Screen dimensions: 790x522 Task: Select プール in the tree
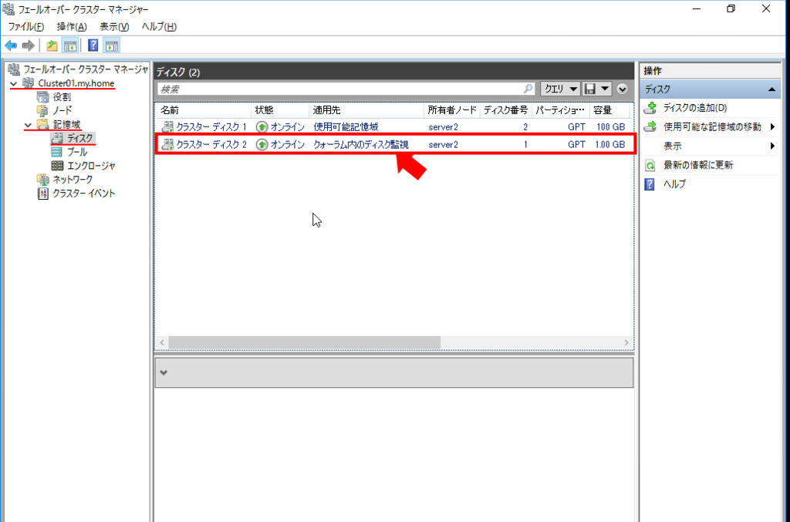pos(77,152)
